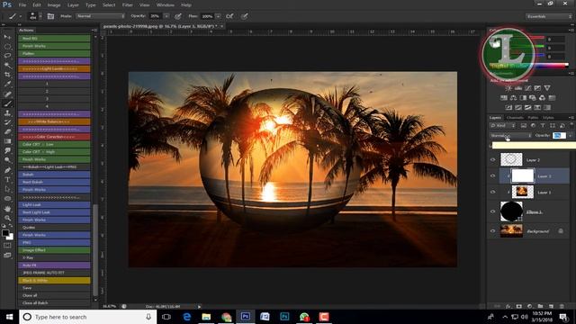Open the brush Mode dropdown
The height and width of the screenshot is (324, 576).
[x=100, y=16]
